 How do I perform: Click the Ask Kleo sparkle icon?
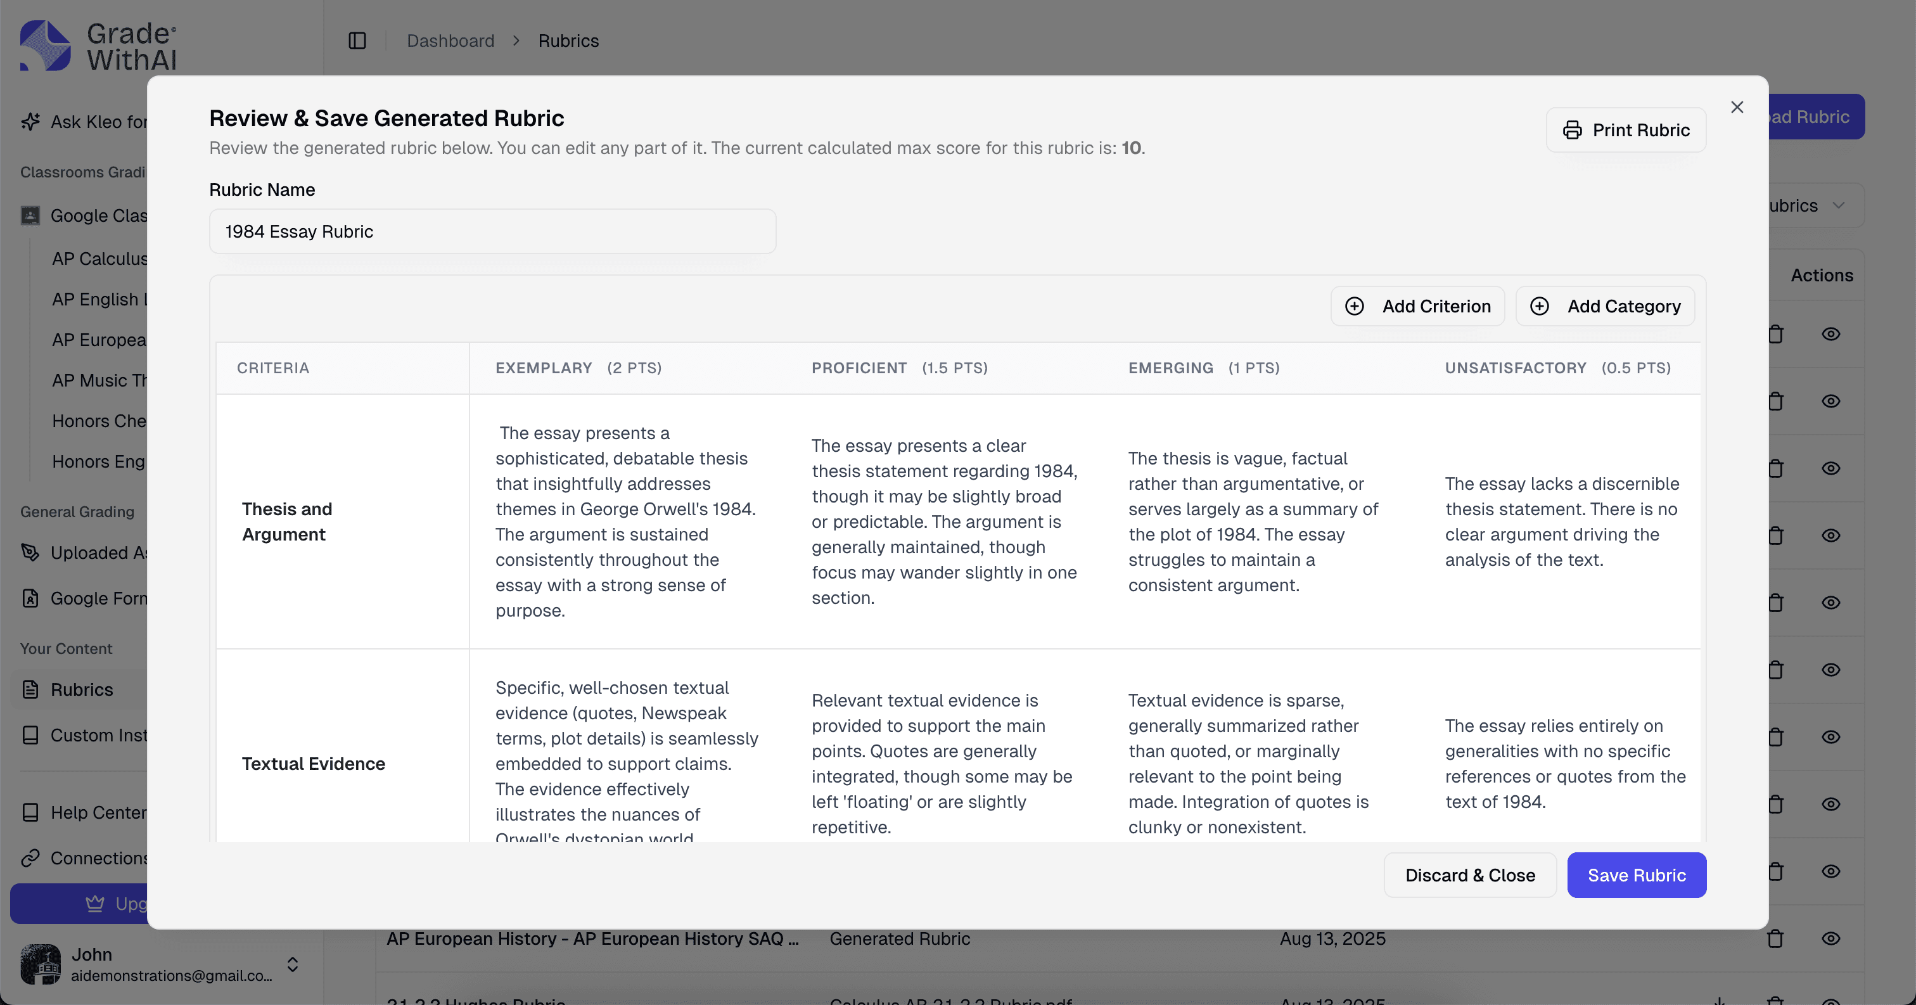(30, 121)
